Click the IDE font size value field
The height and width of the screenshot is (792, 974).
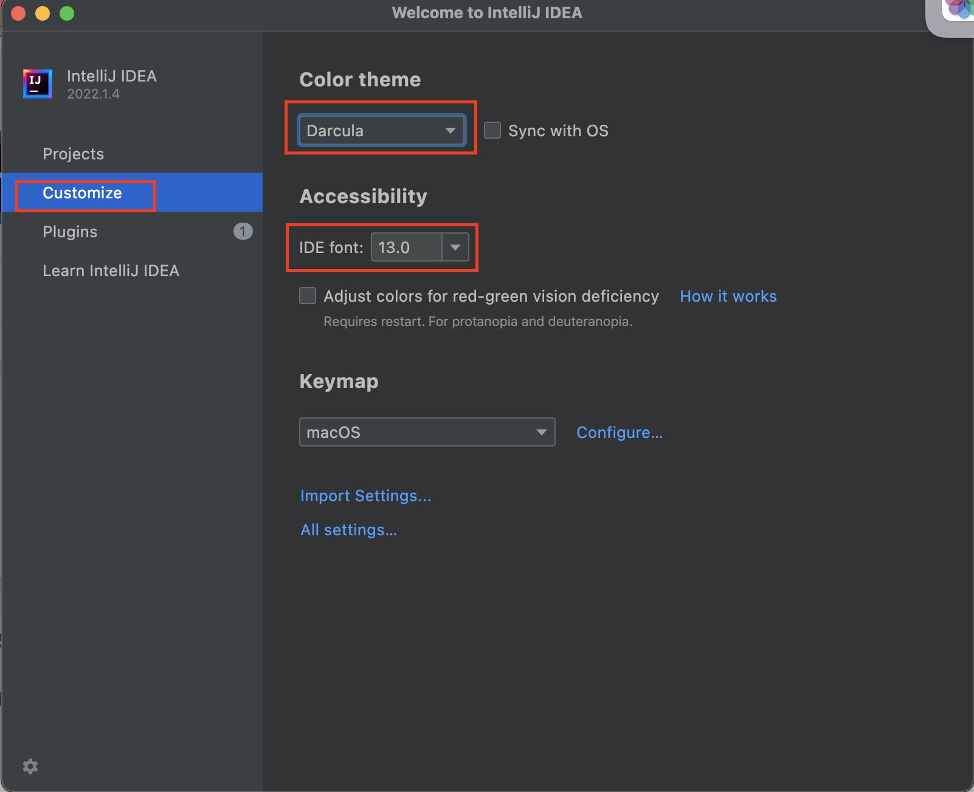click(406, 248)
